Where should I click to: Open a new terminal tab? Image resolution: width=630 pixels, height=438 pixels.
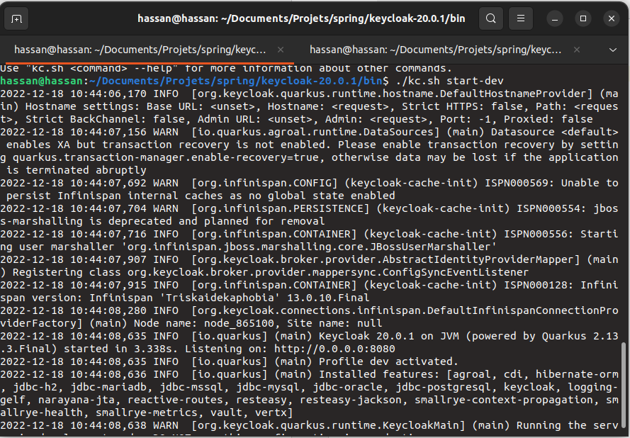point(16,19)
